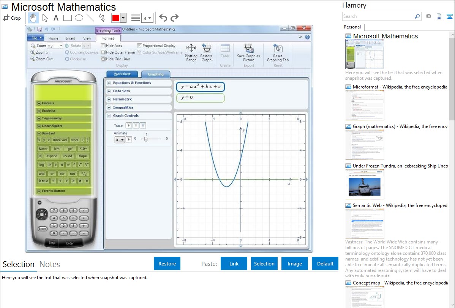Click the Link paste button
This screenshot has width=455, height=308.
(x=234, y=264)
